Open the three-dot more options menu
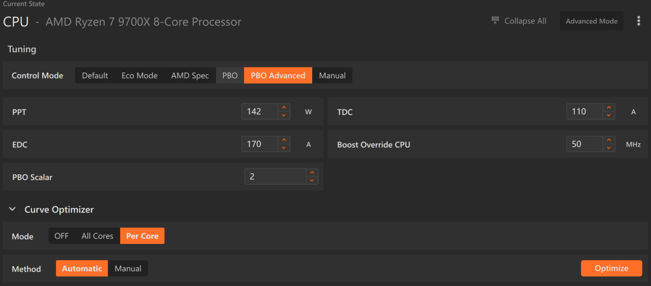This screenshot has width=651, height=286. pyautogui.click(x=639, y=21)
